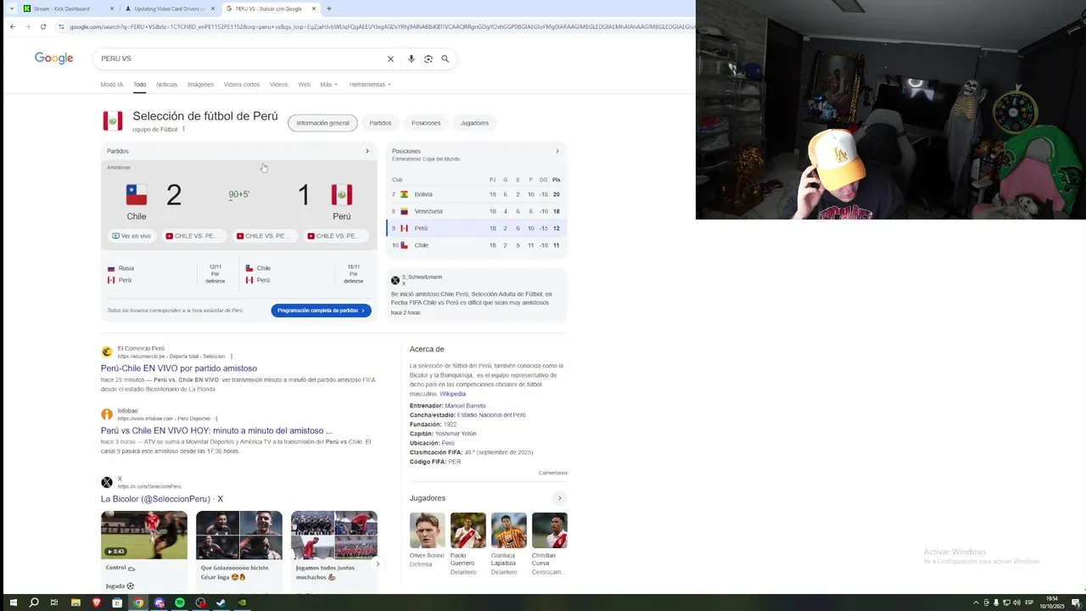
Task: Select the Información general chip
Action: [322, 123]
